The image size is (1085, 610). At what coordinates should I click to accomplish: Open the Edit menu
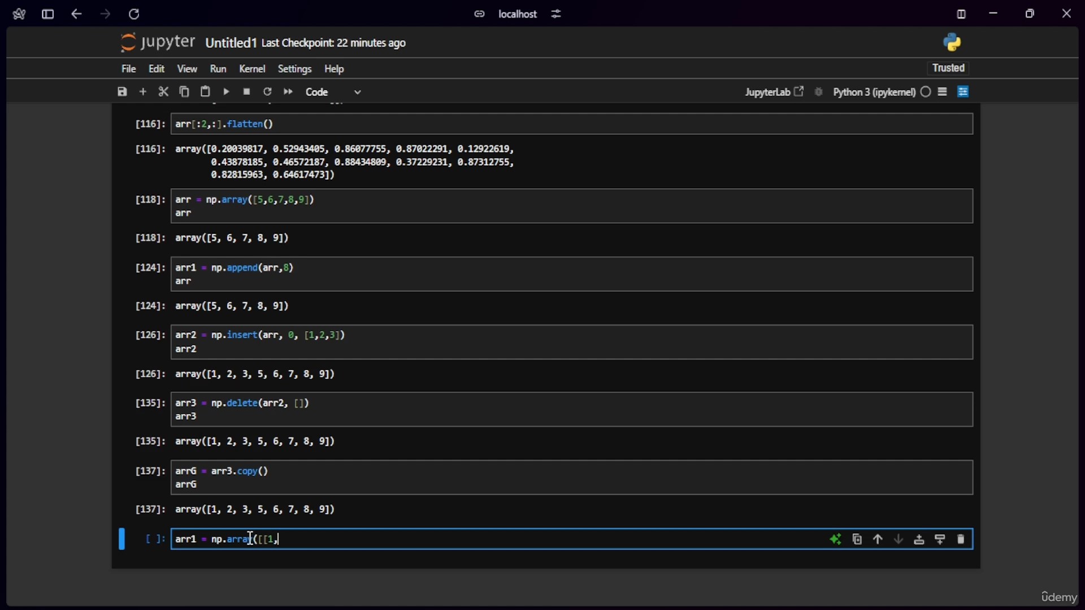click(x=157, y=69)
